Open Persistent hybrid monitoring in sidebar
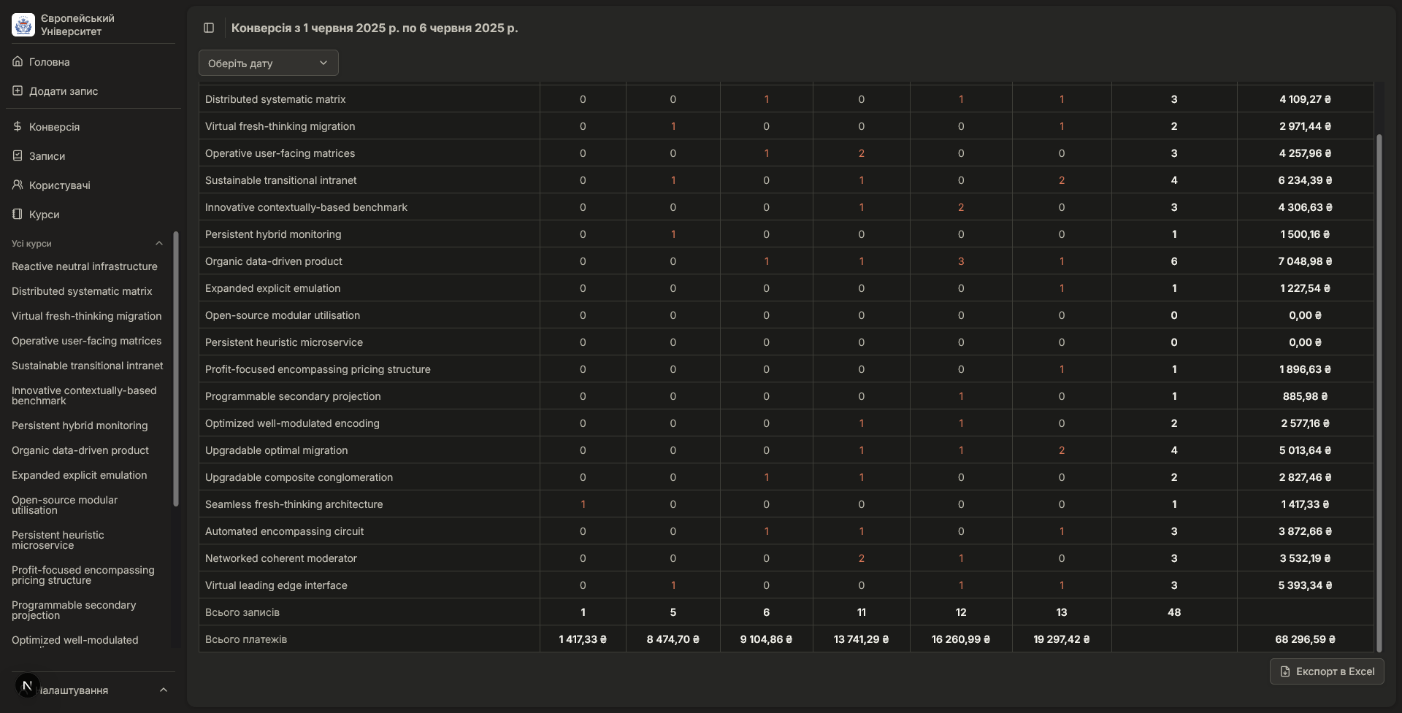This screenshot has height=713, width=1402. [x=80, y=426]
